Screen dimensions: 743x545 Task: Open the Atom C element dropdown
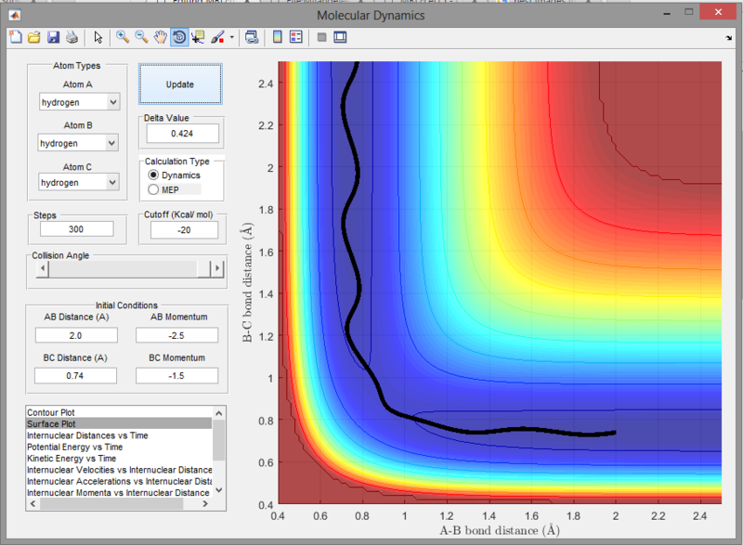point(79,183)
